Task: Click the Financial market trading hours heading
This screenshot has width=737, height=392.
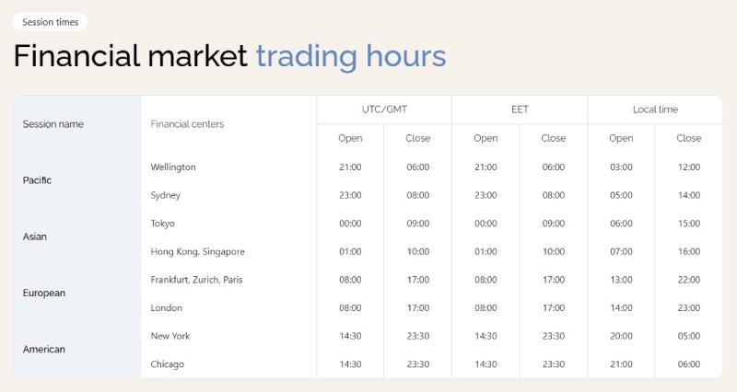Action: 229,56
